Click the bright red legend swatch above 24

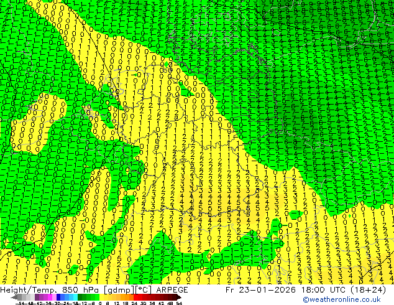[135, 297]
